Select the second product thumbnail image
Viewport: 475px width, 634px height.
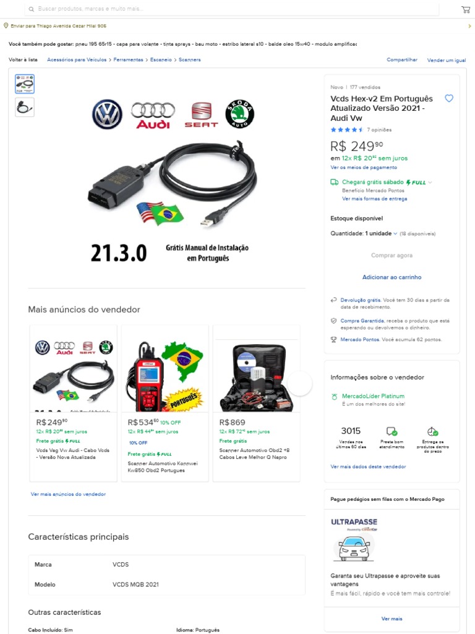coord(25,107)
